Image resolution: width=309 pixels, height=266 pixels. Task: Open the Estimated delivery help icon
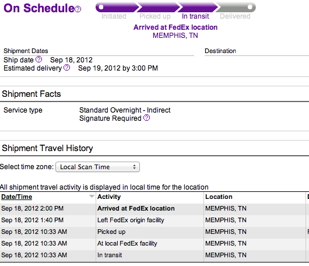pos(67,68)
